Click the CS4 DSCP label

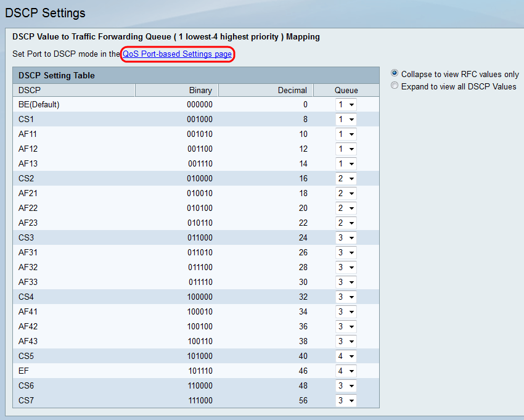click(26, 297)
